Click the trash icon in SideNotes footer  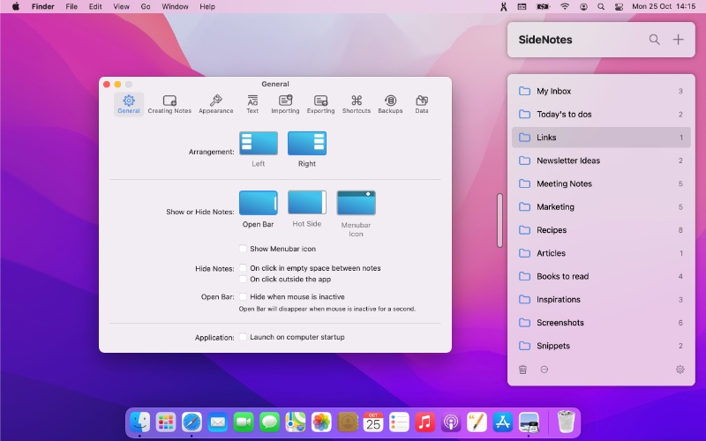pyautogui.click(x=522, y=370)
